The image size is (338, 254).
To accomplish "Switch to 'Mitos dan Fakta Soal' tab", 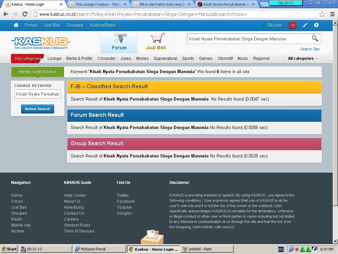I will pyautogui.click(x=162, y=4).
